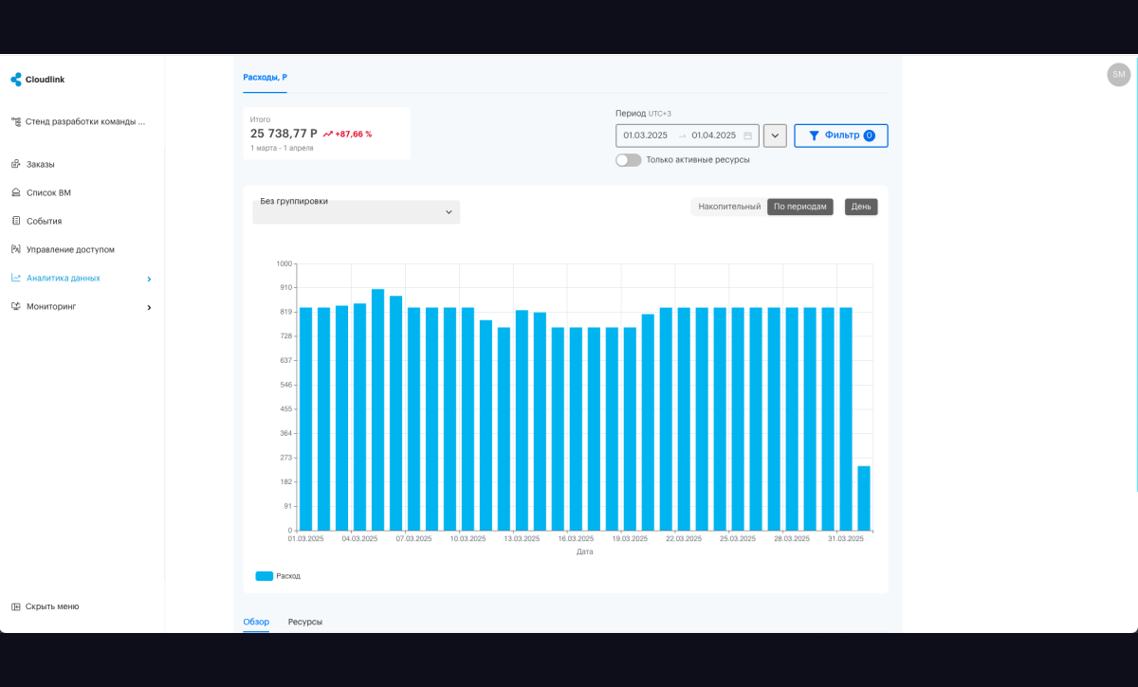Switch chart to Накопительный mode
The image size is (1138, 687).
point(729,207)
